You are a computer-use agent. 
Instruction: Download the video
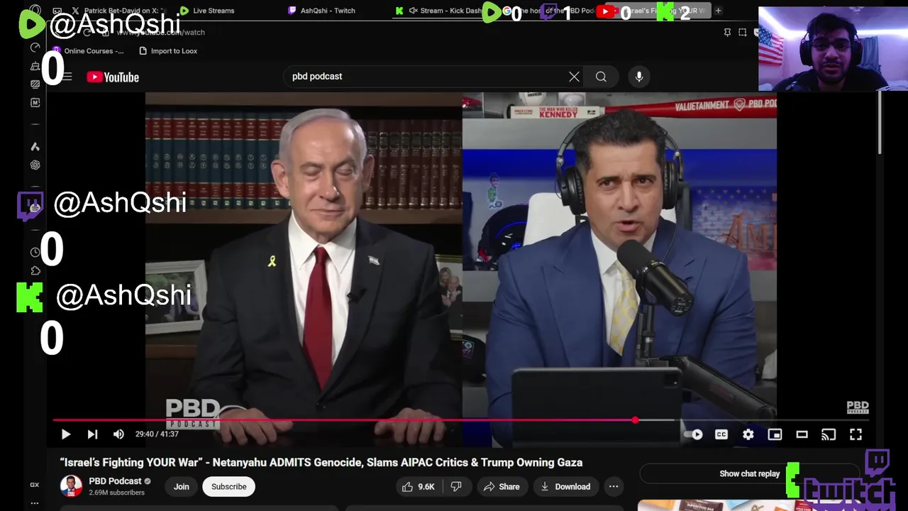(x=565, y=487)
